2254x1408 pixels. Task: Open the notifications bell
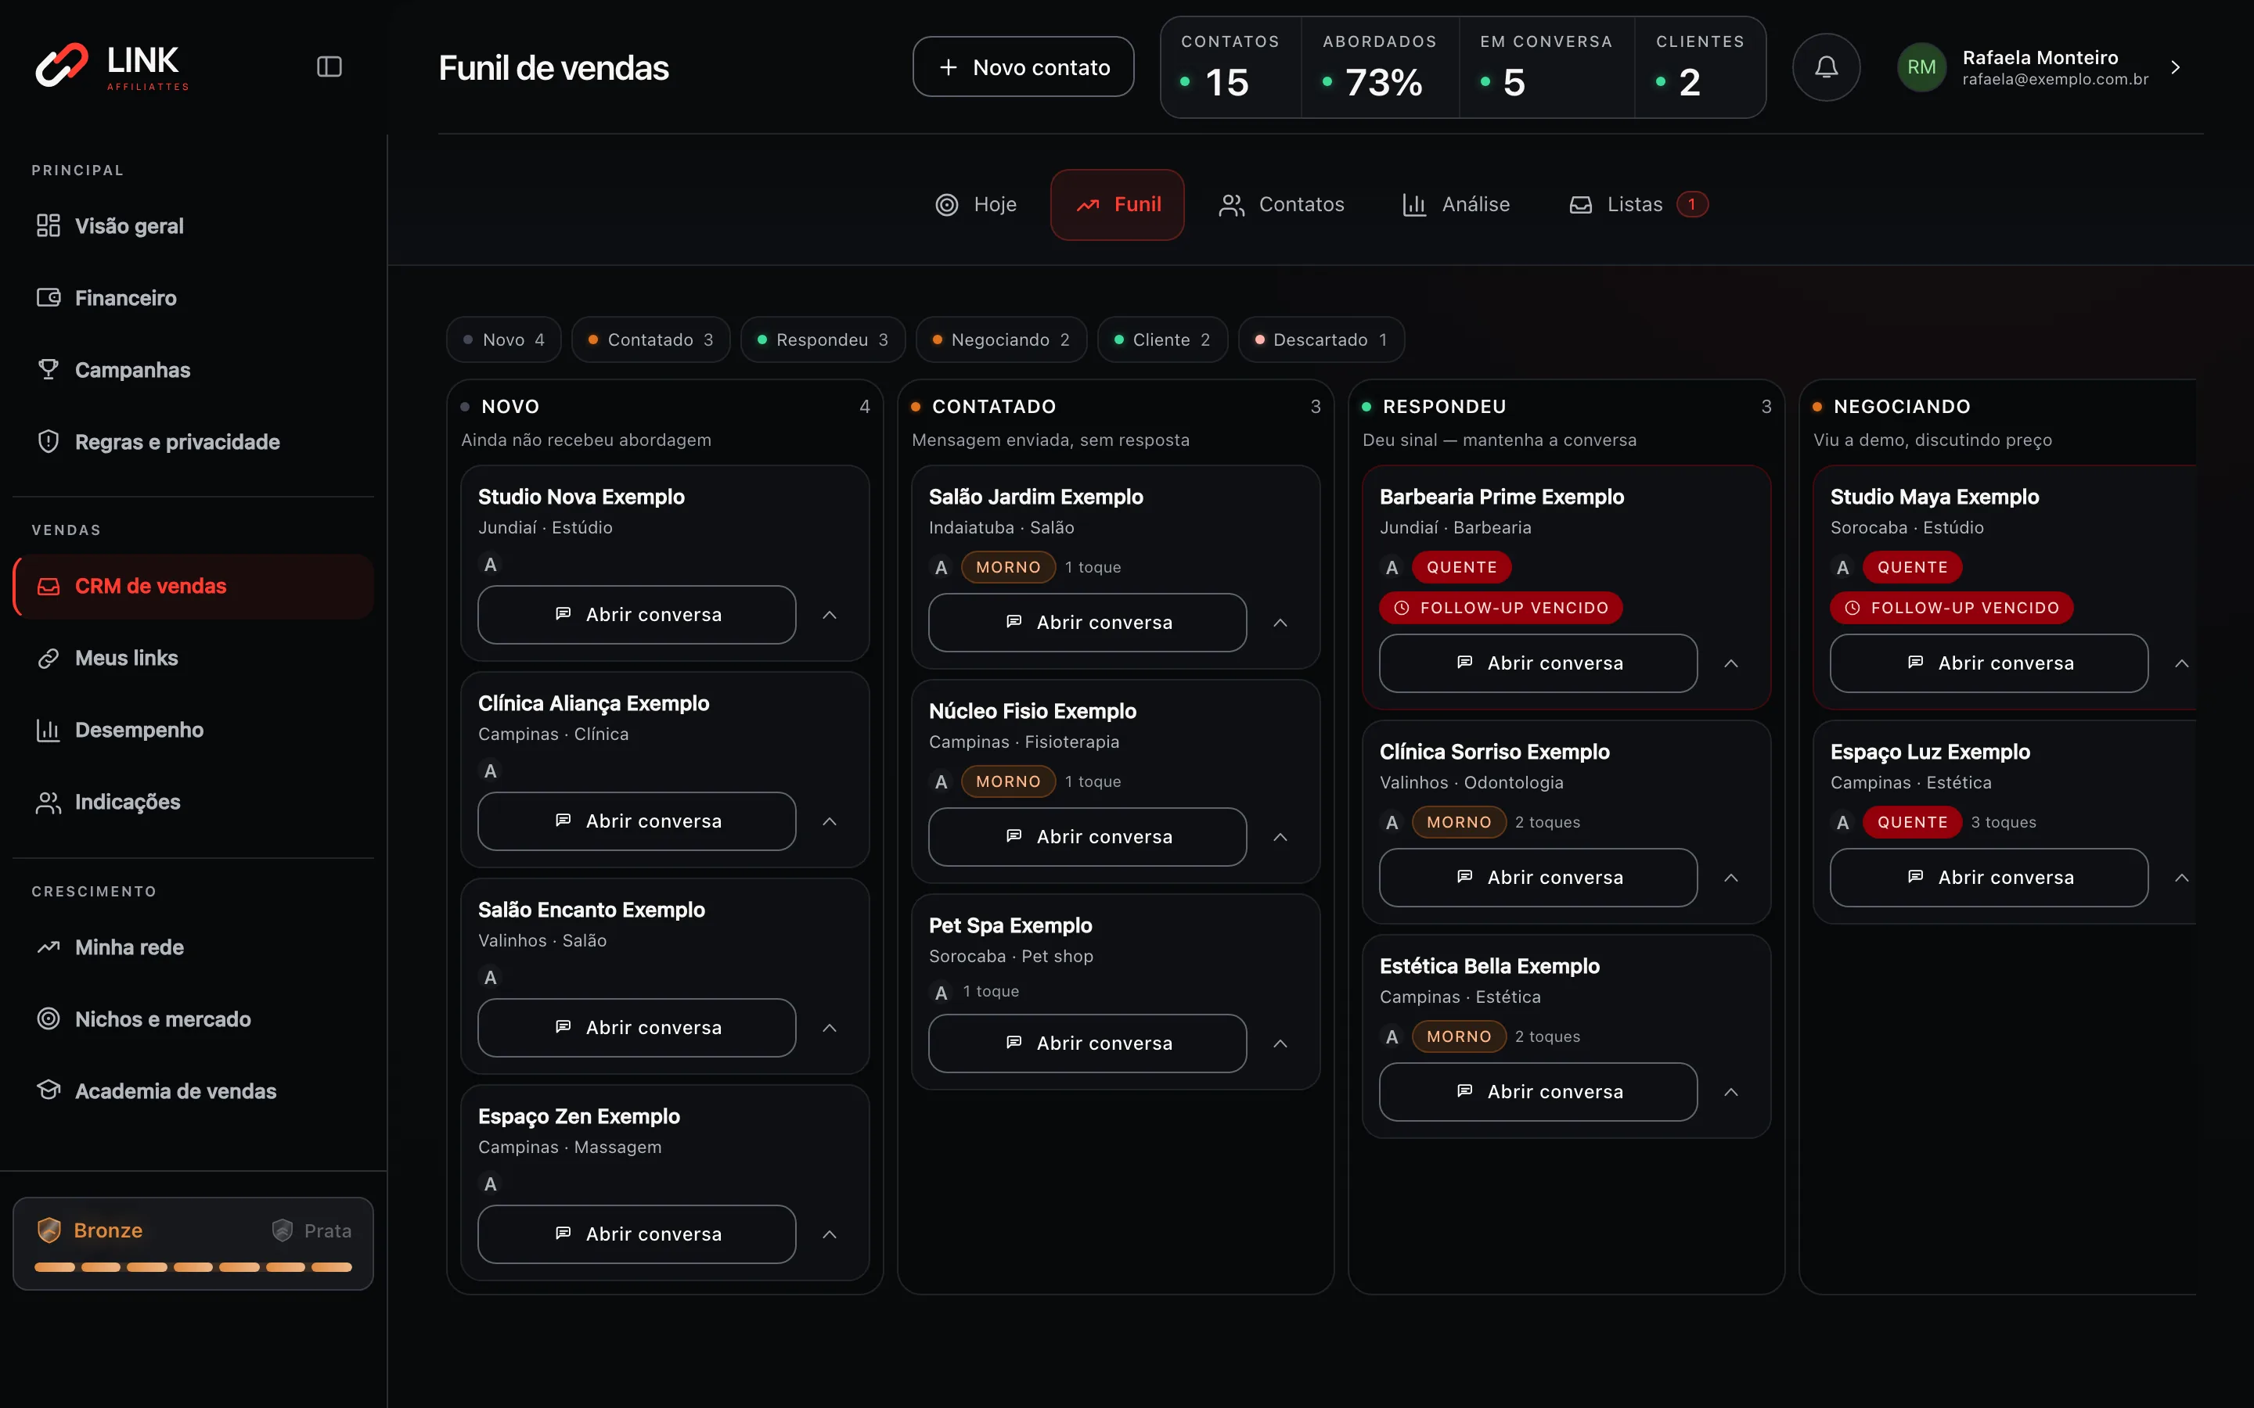tap(1827, 67)
